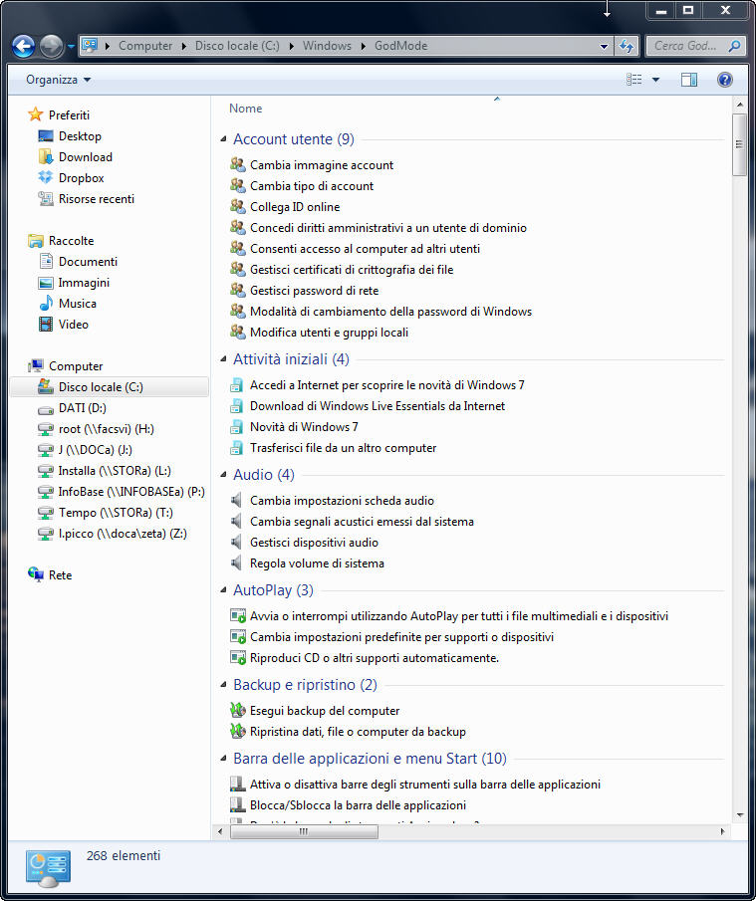
Task: Open the Organizza dropdown menu
Action: click(x=58, y=80)
